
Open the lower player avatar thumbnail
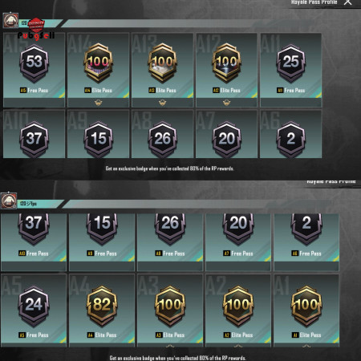[x=9, y=201]
